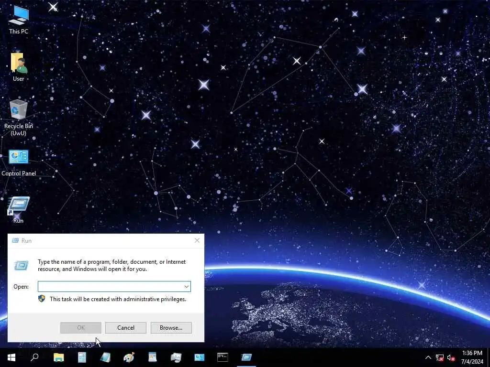The height and width of the screenshot is (367, 490).
Task: Focus the Open text input field
Action: [111, 287]
